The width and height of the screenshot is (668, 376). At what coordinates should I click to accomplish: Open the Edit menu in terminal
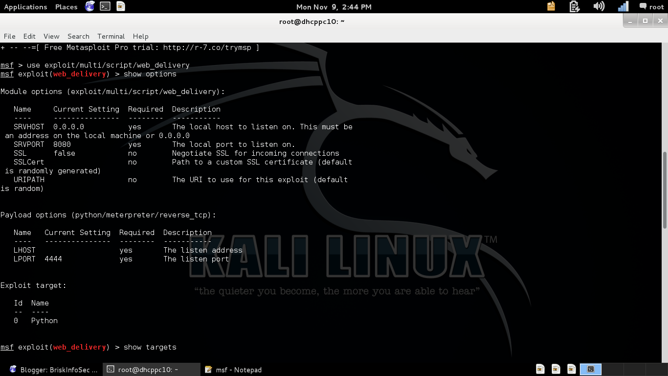pyautogui.click(x=29, y=36)
